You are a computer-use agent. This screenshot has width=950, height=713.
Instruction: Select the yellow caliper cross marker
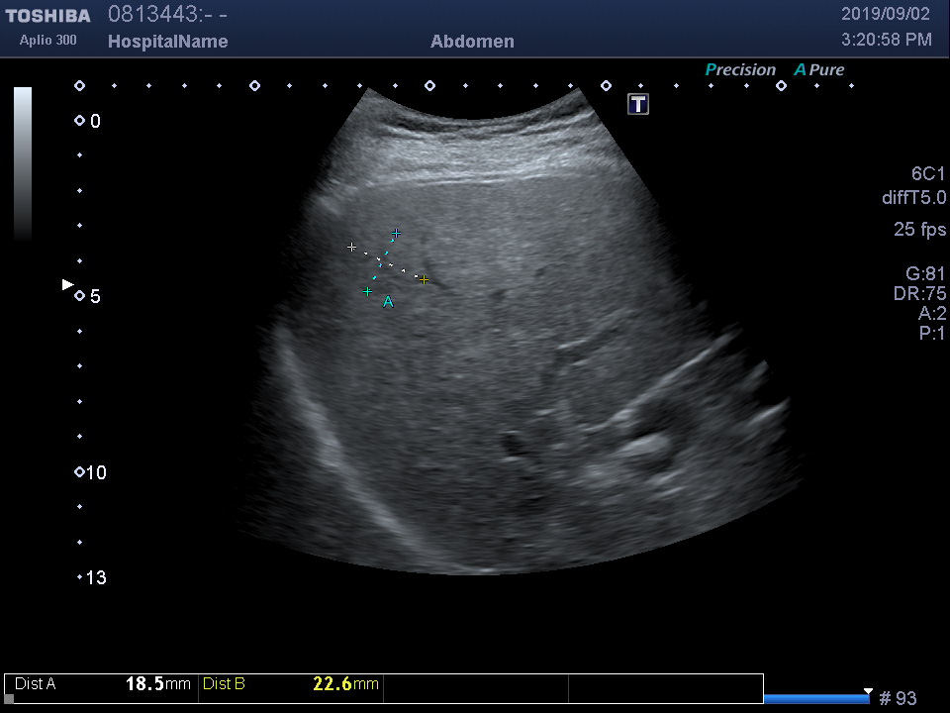click(x=424, y=280)
